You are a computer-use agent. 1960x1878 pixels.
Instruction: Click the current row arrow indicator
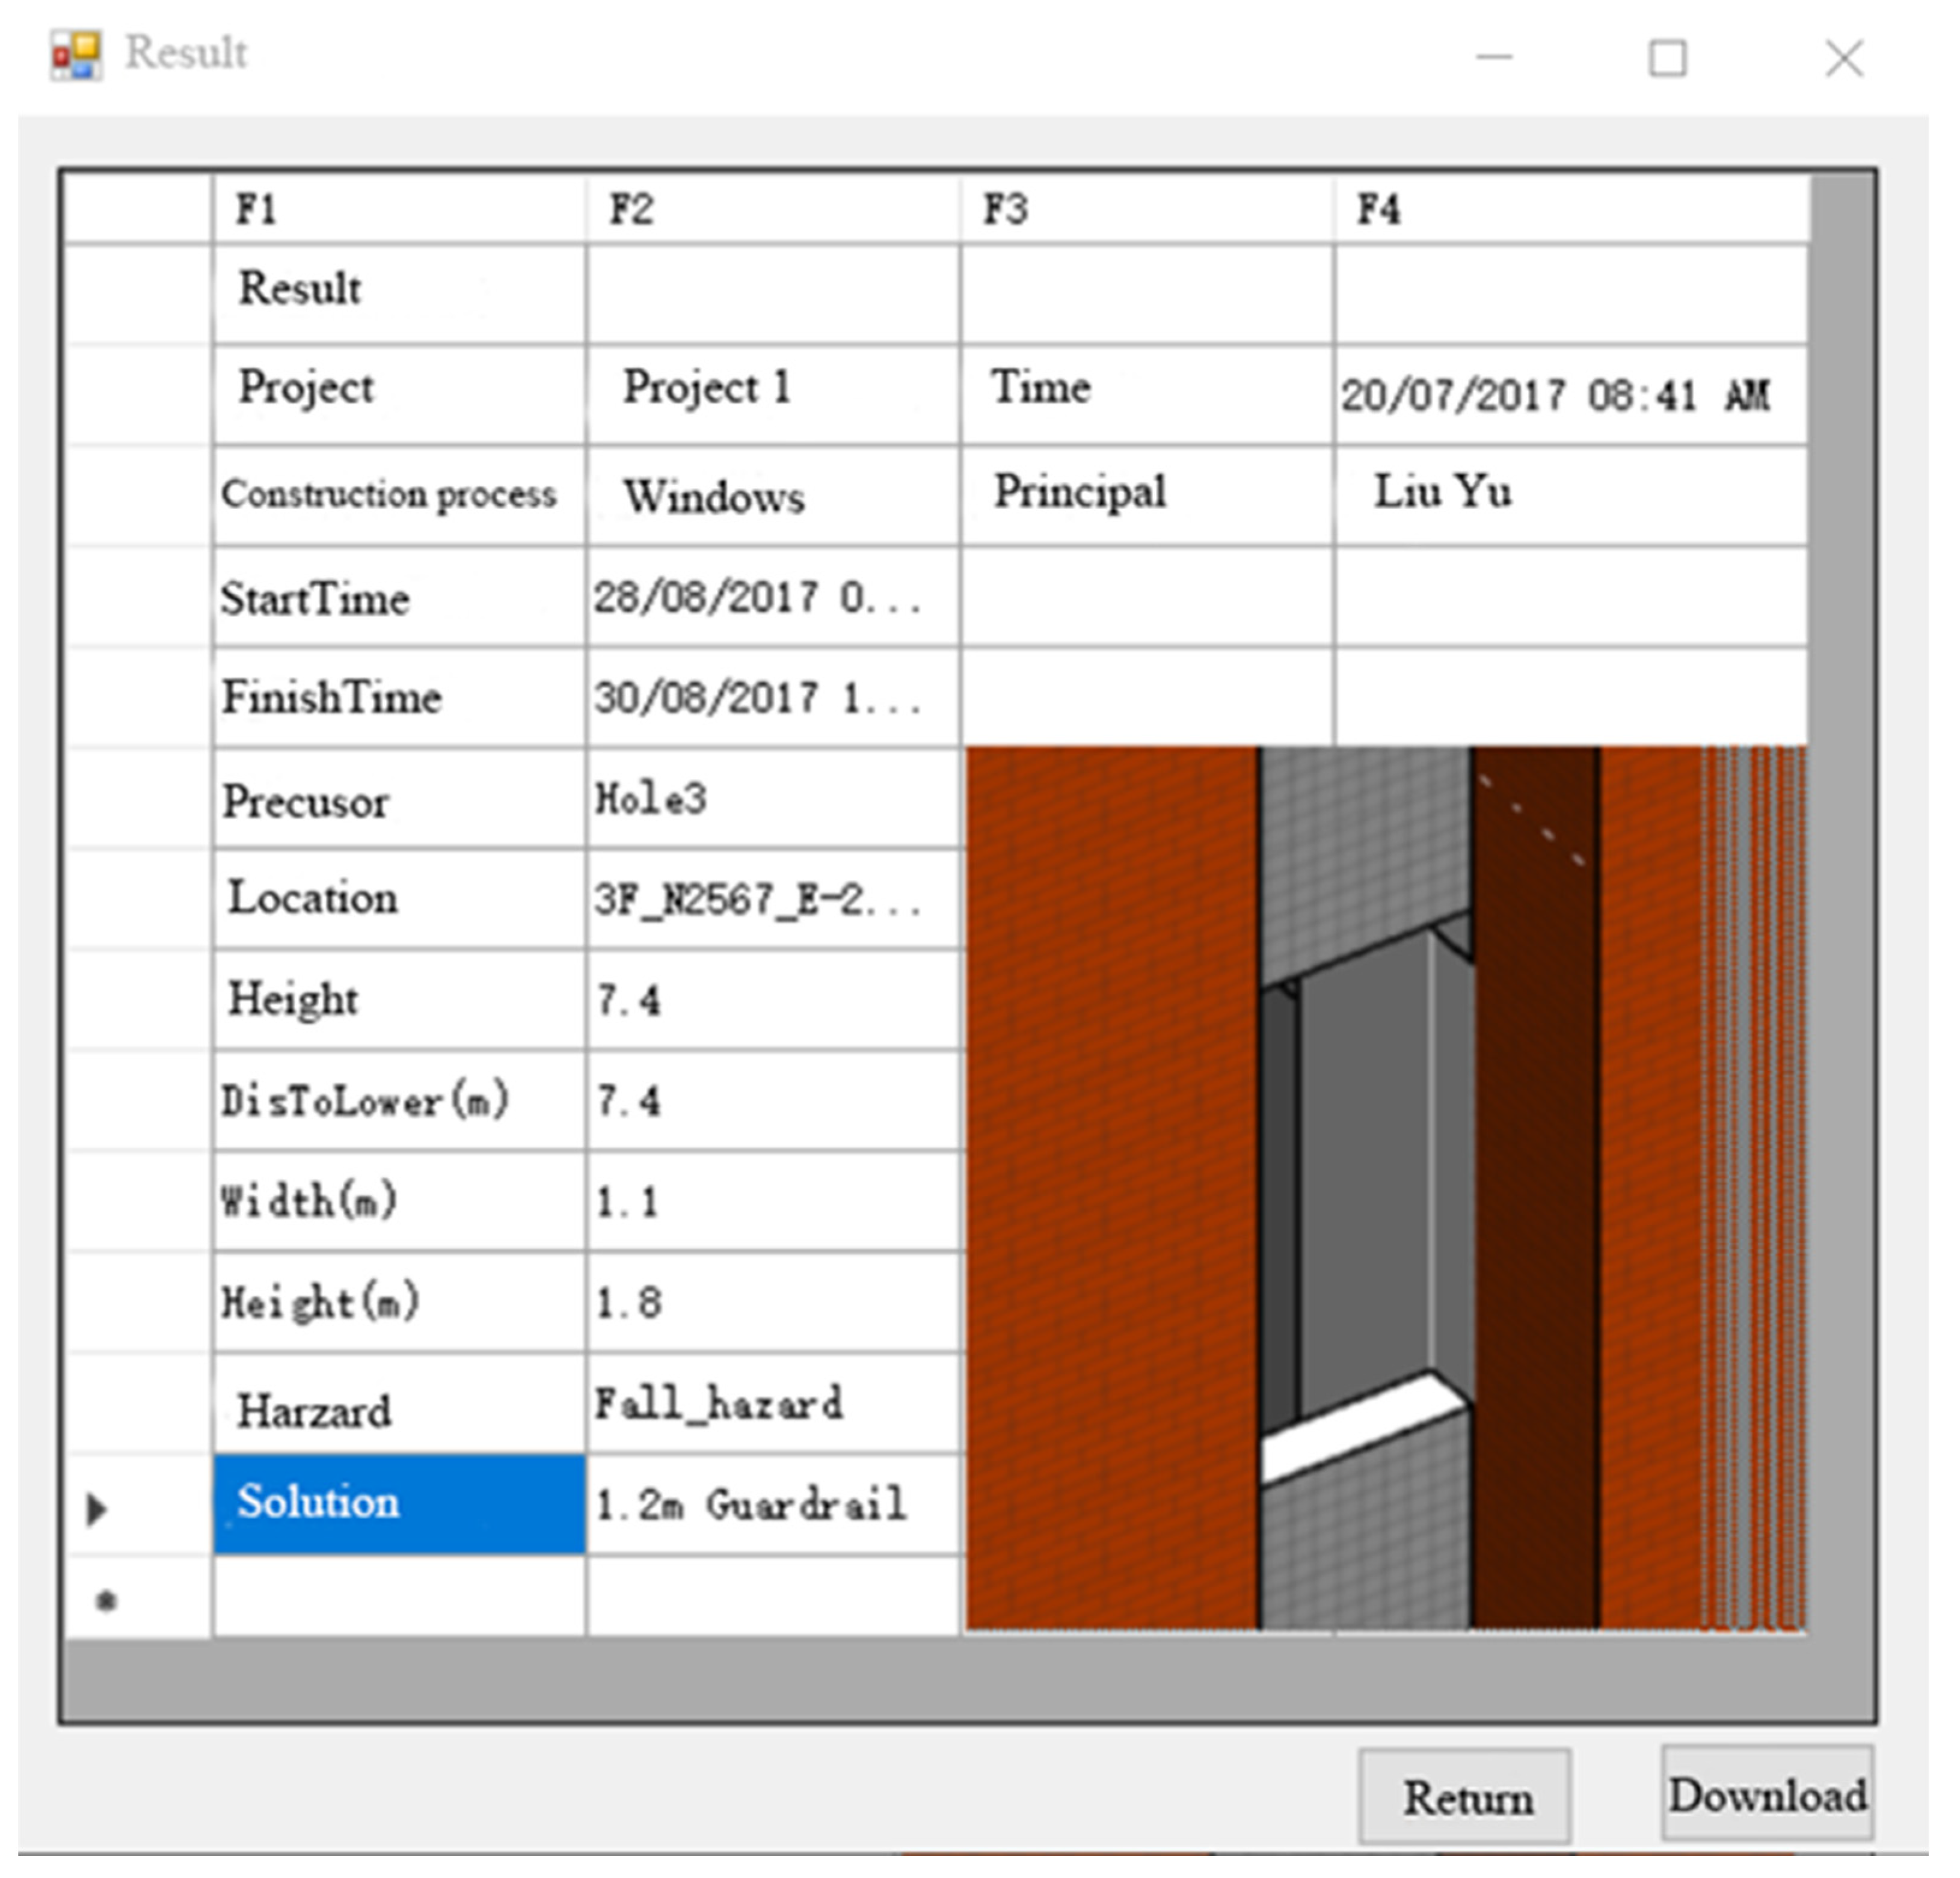[x=97, y=1508]
